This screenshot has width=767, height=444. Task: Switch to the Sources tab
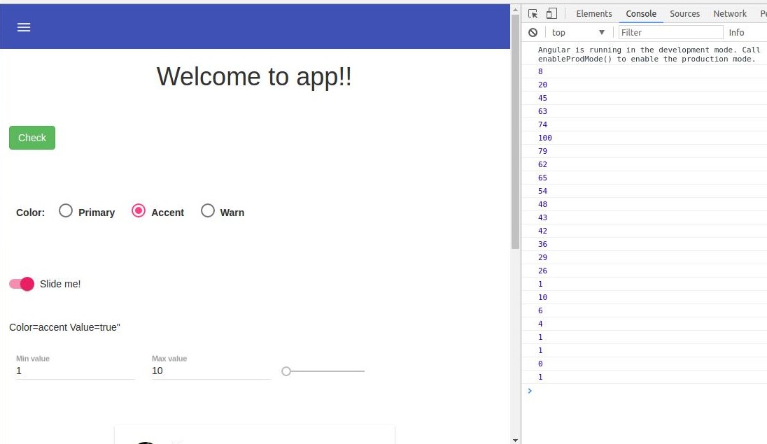[684, 13]
